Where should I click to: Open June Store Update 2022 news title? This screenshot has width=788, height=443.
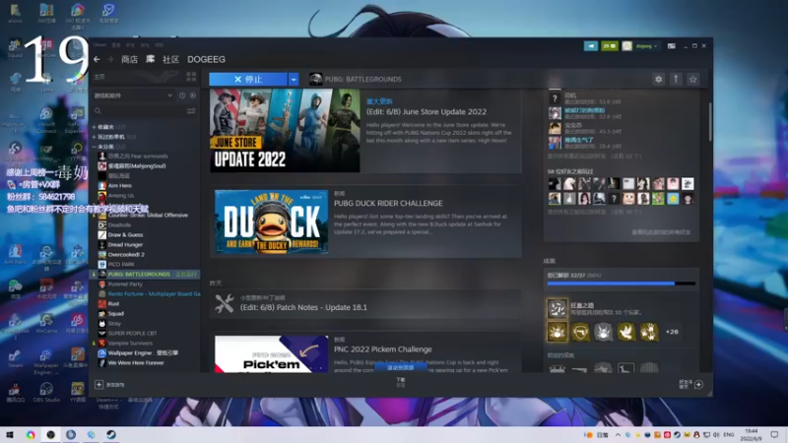coord(427,112)
